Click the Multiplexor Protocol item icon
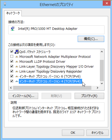This screenshot has width=112, height=140. tap(17, 57)
